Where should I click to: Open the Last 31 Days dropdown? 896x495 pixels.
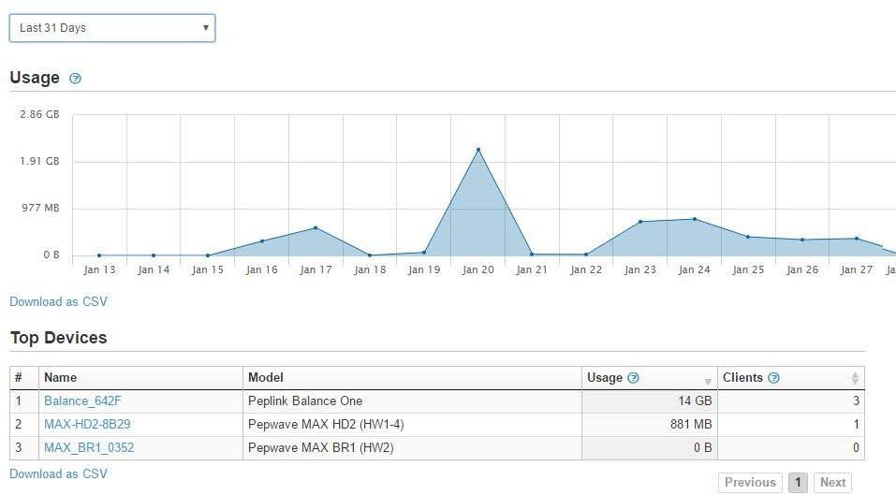111,28
